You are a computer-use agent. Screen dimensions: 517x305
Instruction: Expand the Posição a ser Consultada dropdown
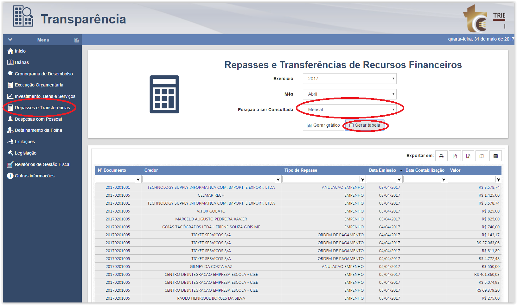pyautogui.click(x=349, y=110)
